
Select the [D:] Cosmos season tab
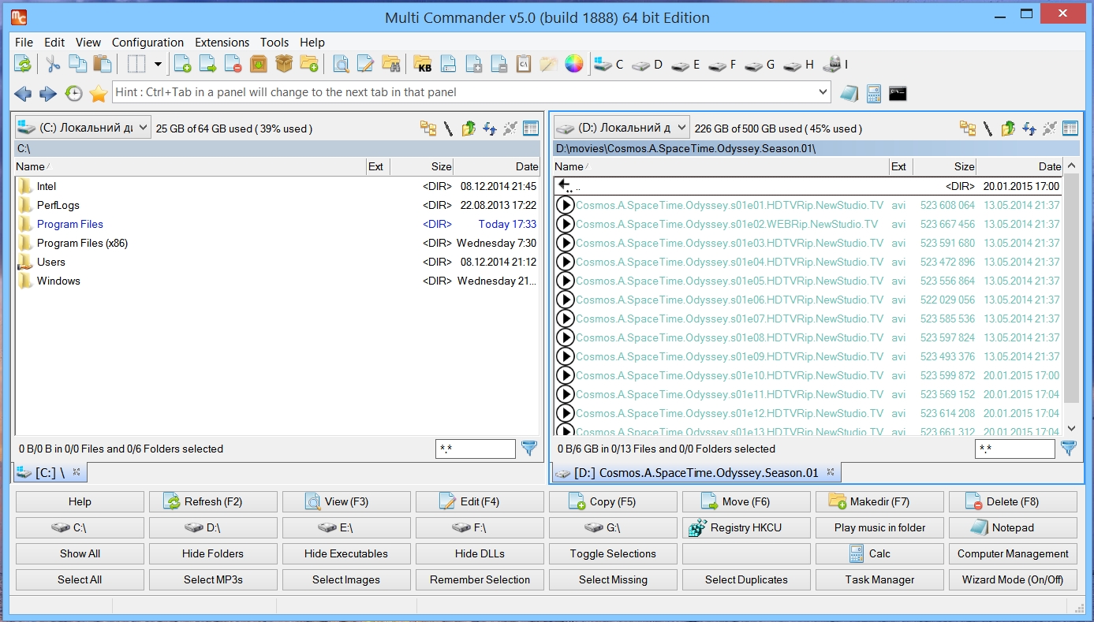click(x=696, y=473)
